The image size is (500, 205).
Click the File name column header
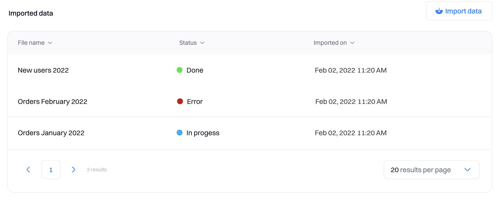click(x=31, y=43)
